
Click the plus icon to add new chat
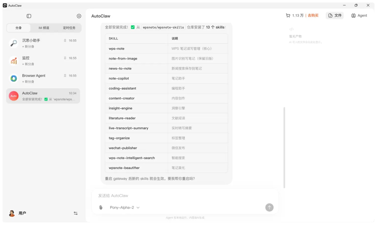(x=79, y=16)
